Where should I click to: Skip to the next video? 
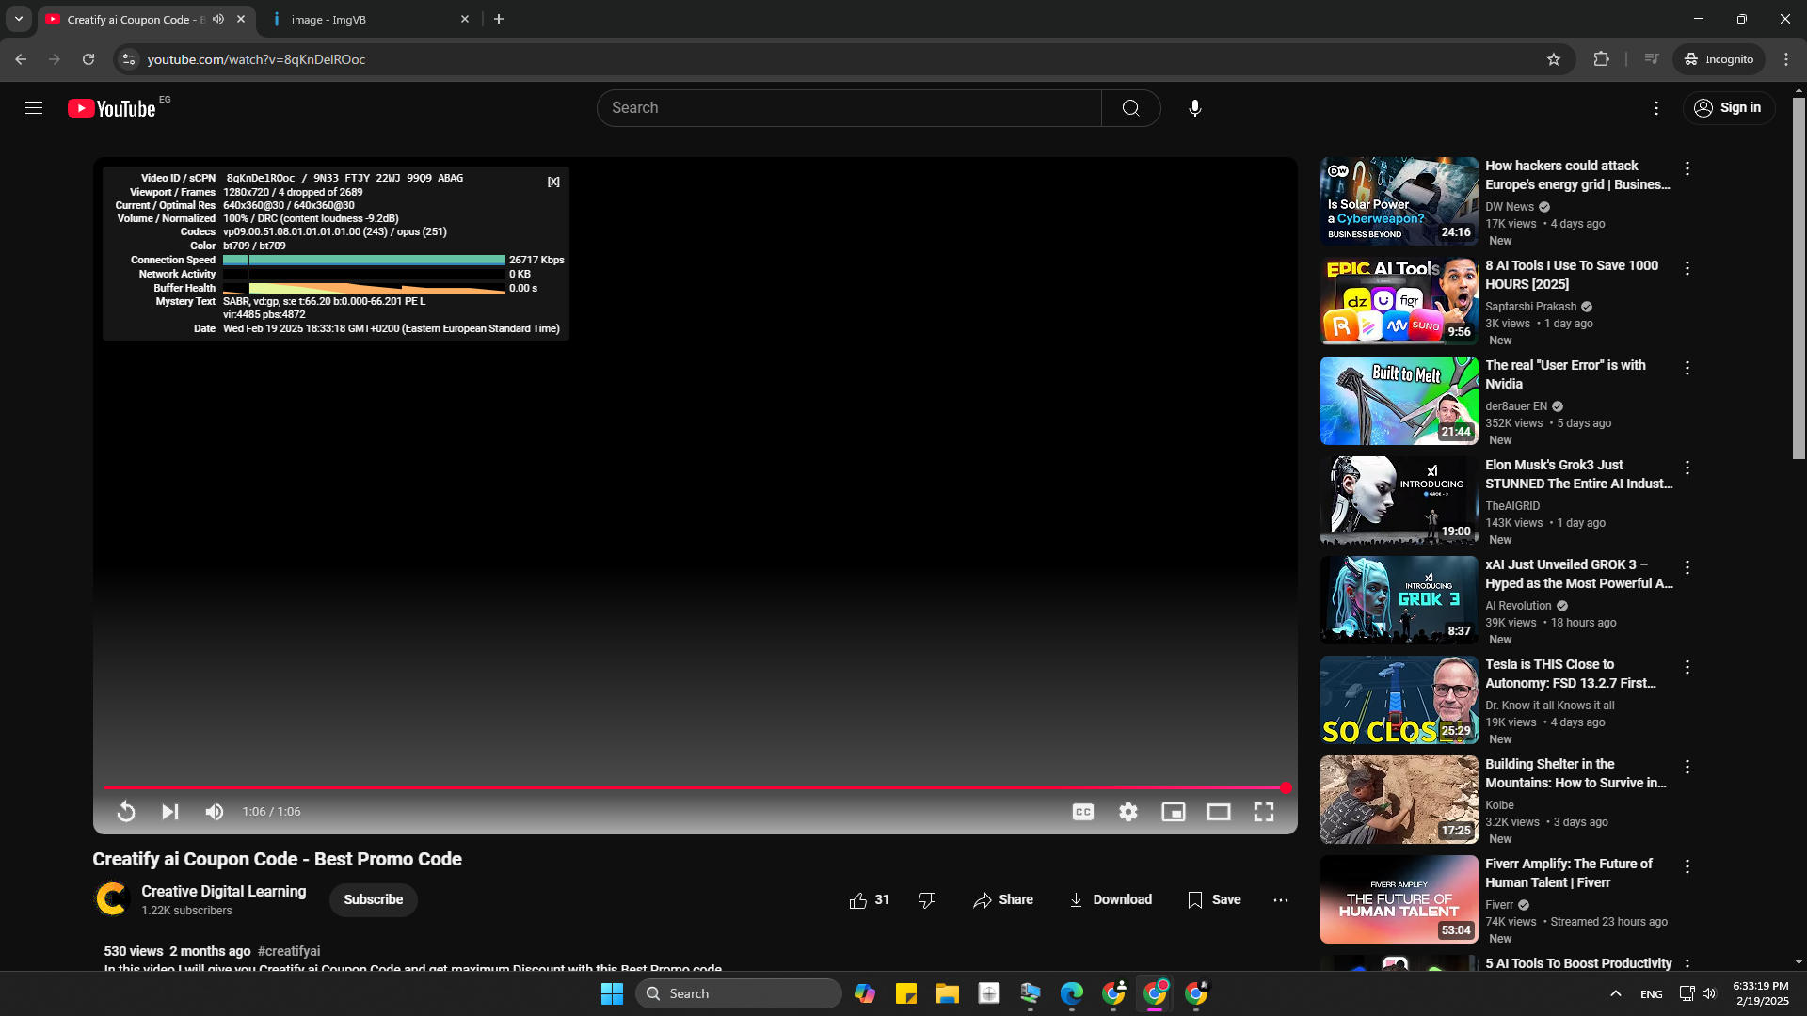click(170, 812)
